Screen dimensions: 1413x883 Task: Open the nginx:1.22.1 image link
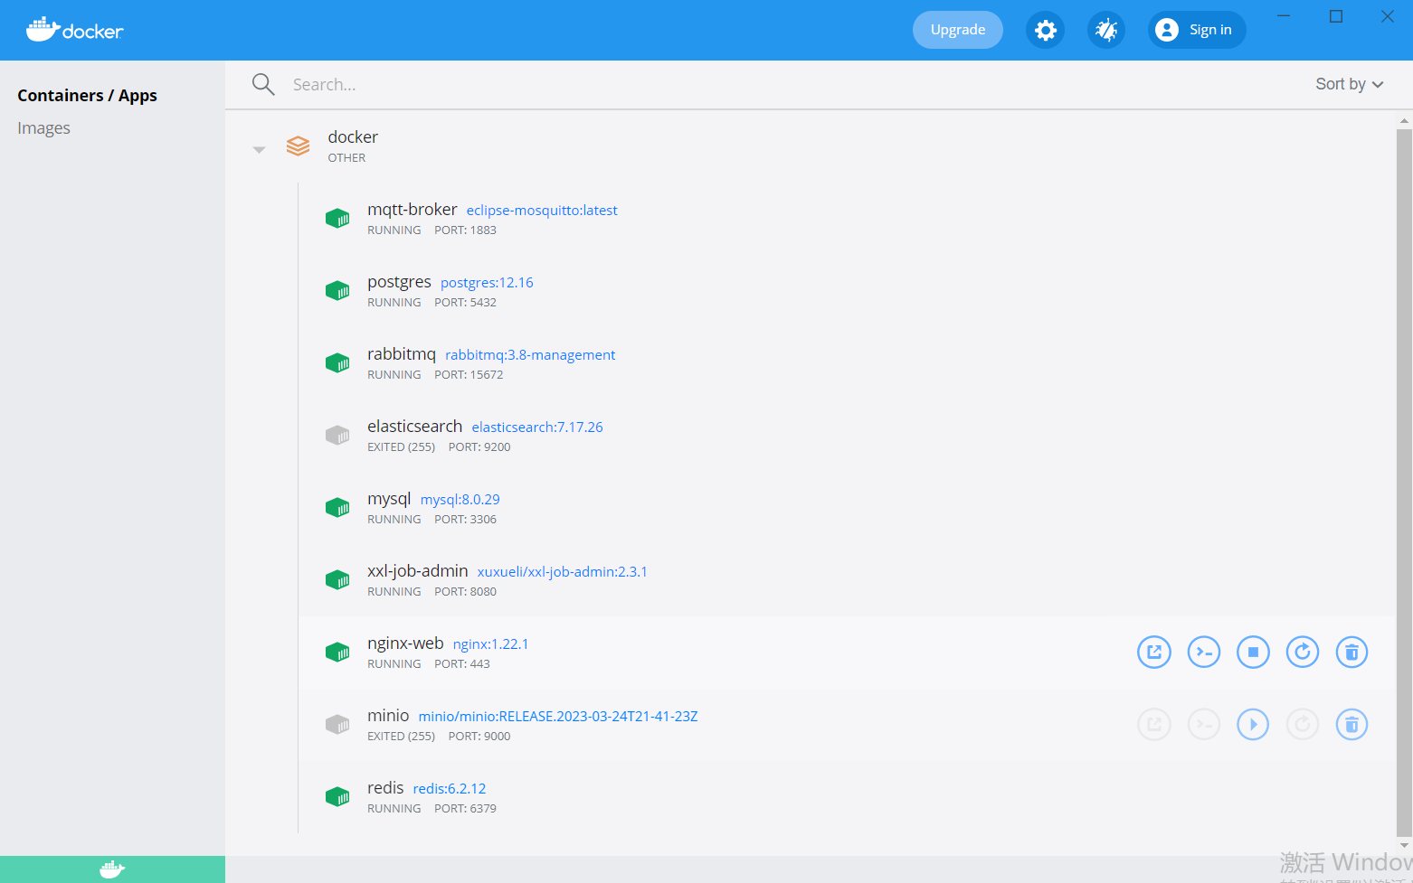pos(490,643)
